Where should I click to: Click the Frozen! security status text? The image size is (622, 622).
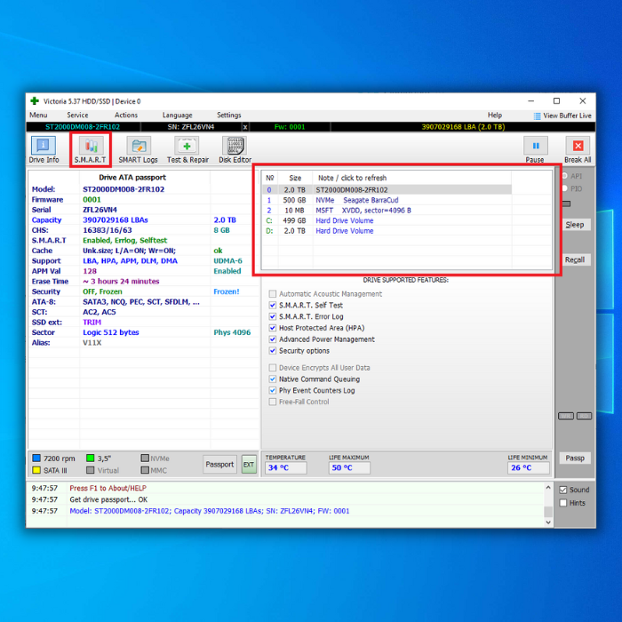(226, 292)
